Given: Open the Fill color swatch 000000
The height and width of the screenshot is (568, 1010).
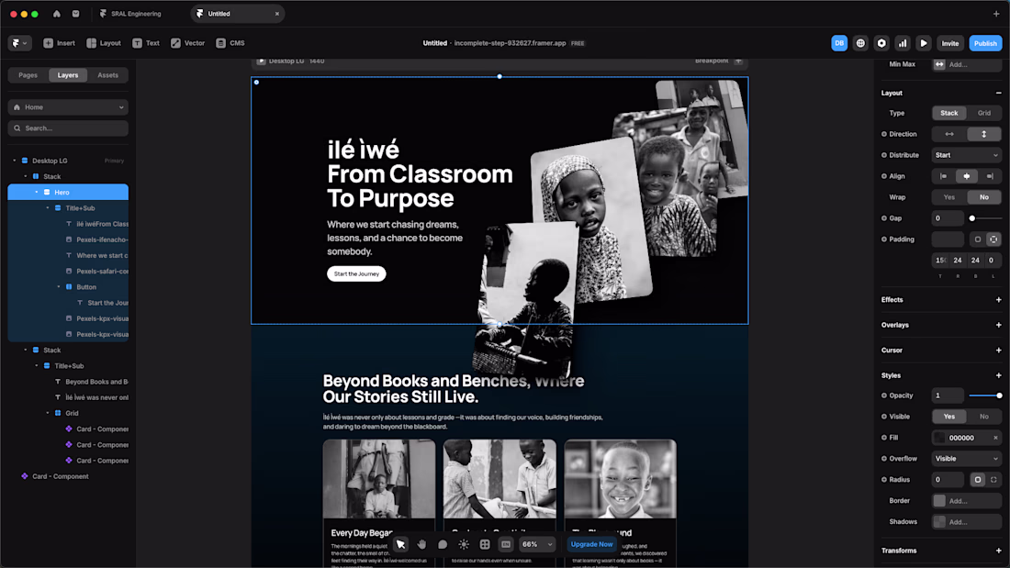Looking at the screenshot, I should point(940,438).
